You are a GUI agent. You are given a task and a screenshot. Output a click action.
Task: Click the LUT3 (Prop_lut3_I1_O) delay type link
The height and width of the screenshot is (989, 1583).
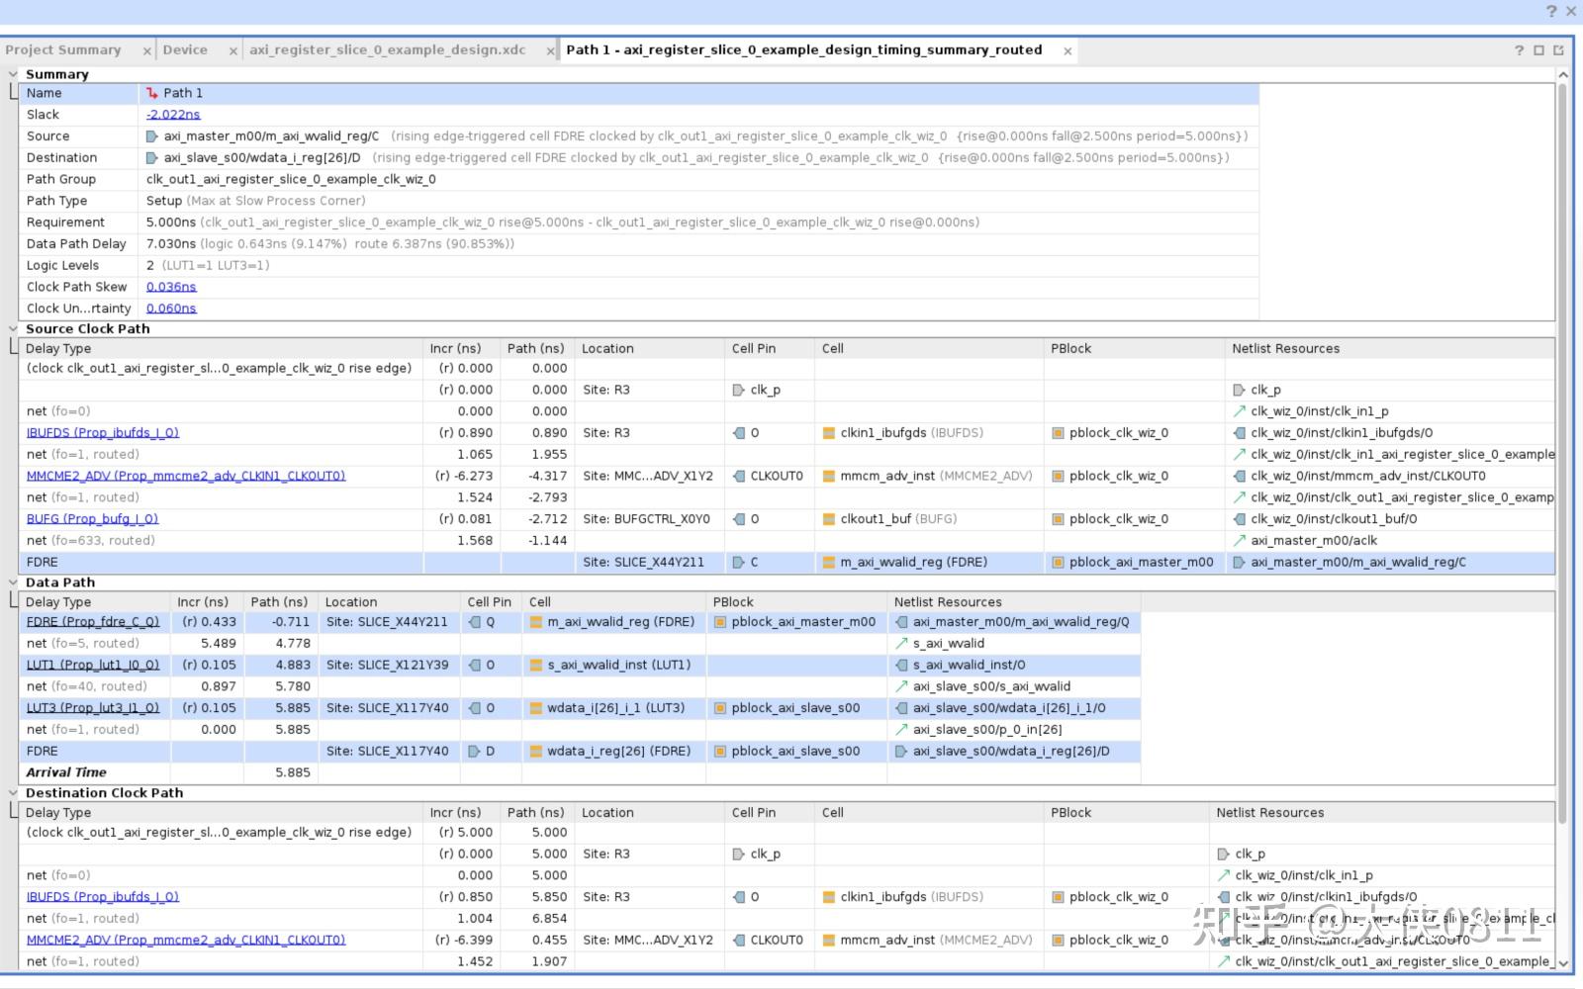pos(93,708)
